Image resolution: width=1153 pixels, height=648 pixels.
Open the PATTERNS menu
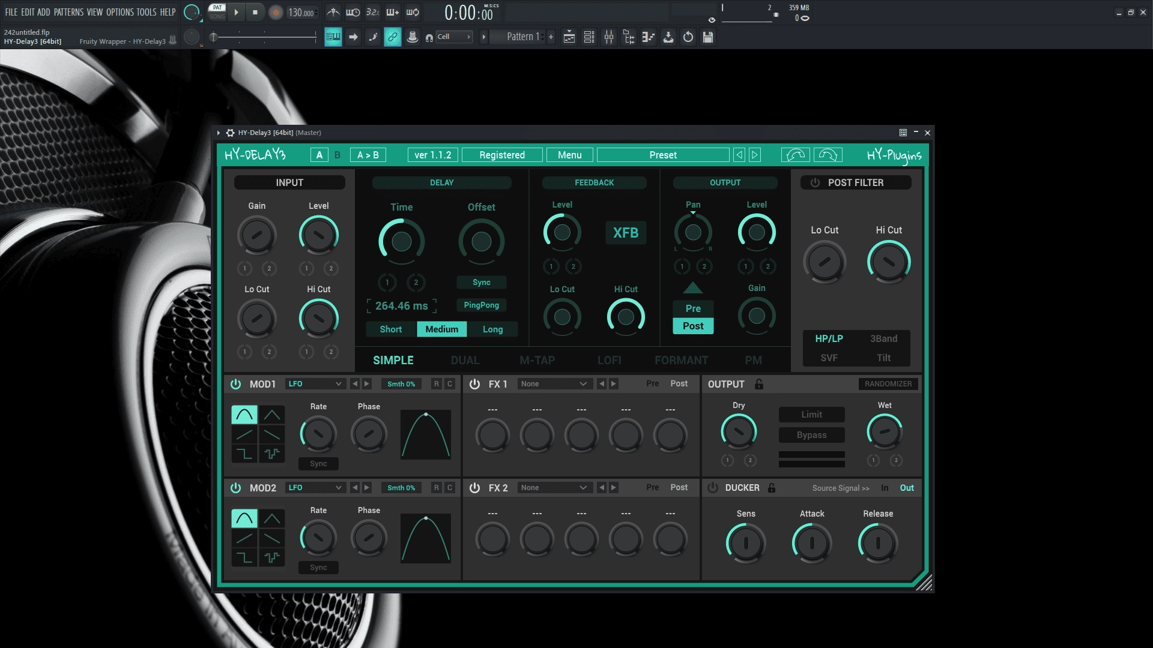[68, 12]
